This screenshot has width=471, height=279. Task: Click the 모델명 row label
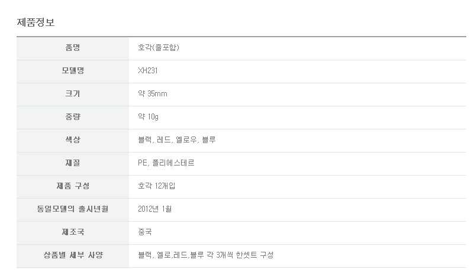click(x=73, y=71)
